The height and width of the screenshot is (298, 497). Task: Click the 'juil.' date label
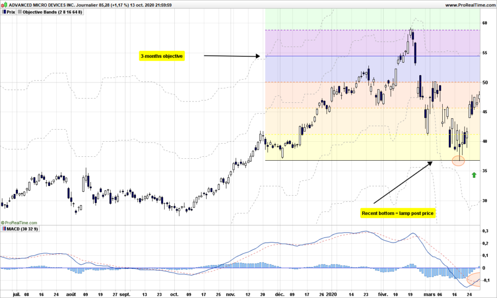pyautogui.click(x=17, y=294)
